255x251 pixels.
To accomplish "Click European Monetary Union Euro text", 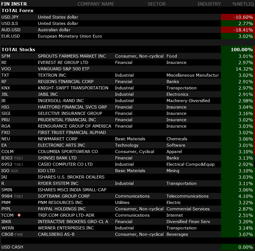I will pos(70,36).
